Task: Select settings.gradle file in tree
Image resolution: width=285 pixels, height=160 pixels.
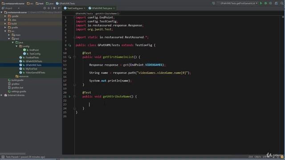Action: click(19, 92)
